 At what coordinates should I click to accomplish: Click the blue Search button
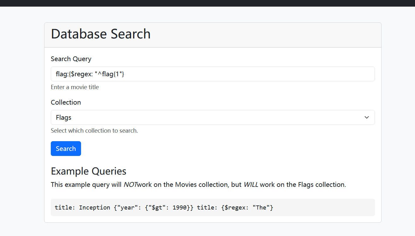pyautogui.click(x=66, y=148)
